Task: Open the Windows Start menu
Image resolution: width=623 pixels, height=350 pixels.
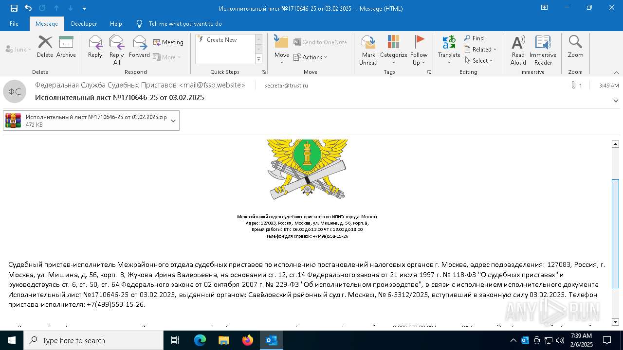Action: coord(12,340)
